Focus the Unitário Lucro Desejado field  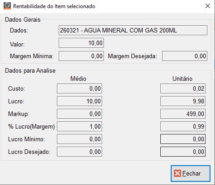183,152
